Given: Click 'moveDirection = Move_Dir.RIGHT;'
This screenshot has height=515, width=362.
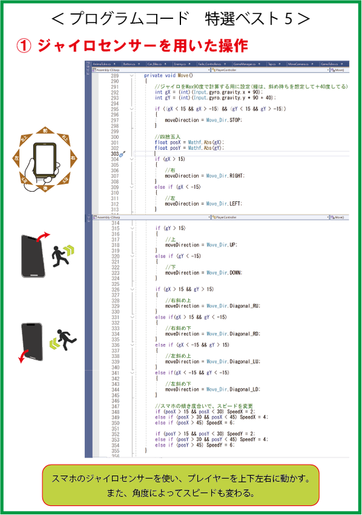Looking at the screenshot, I should 205,176.
